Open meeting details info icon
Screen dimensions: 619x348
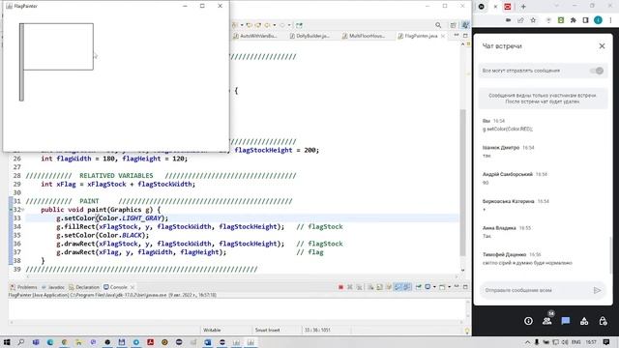coord(528,321)
